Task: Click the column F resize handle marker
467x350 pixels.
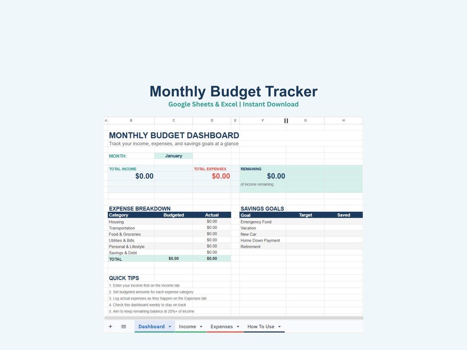Action: point(286,121)
